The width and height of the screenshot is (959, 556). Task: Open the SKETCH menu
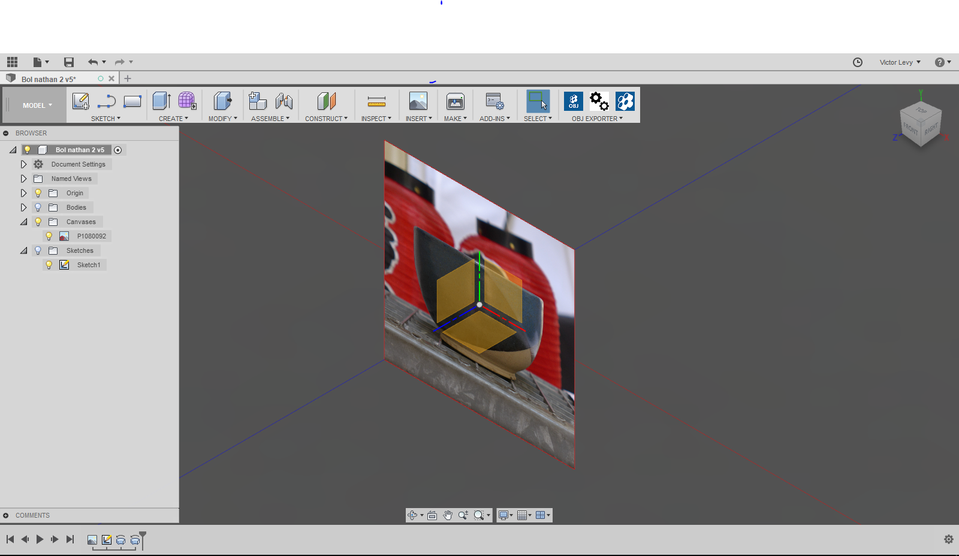[105, 119]
